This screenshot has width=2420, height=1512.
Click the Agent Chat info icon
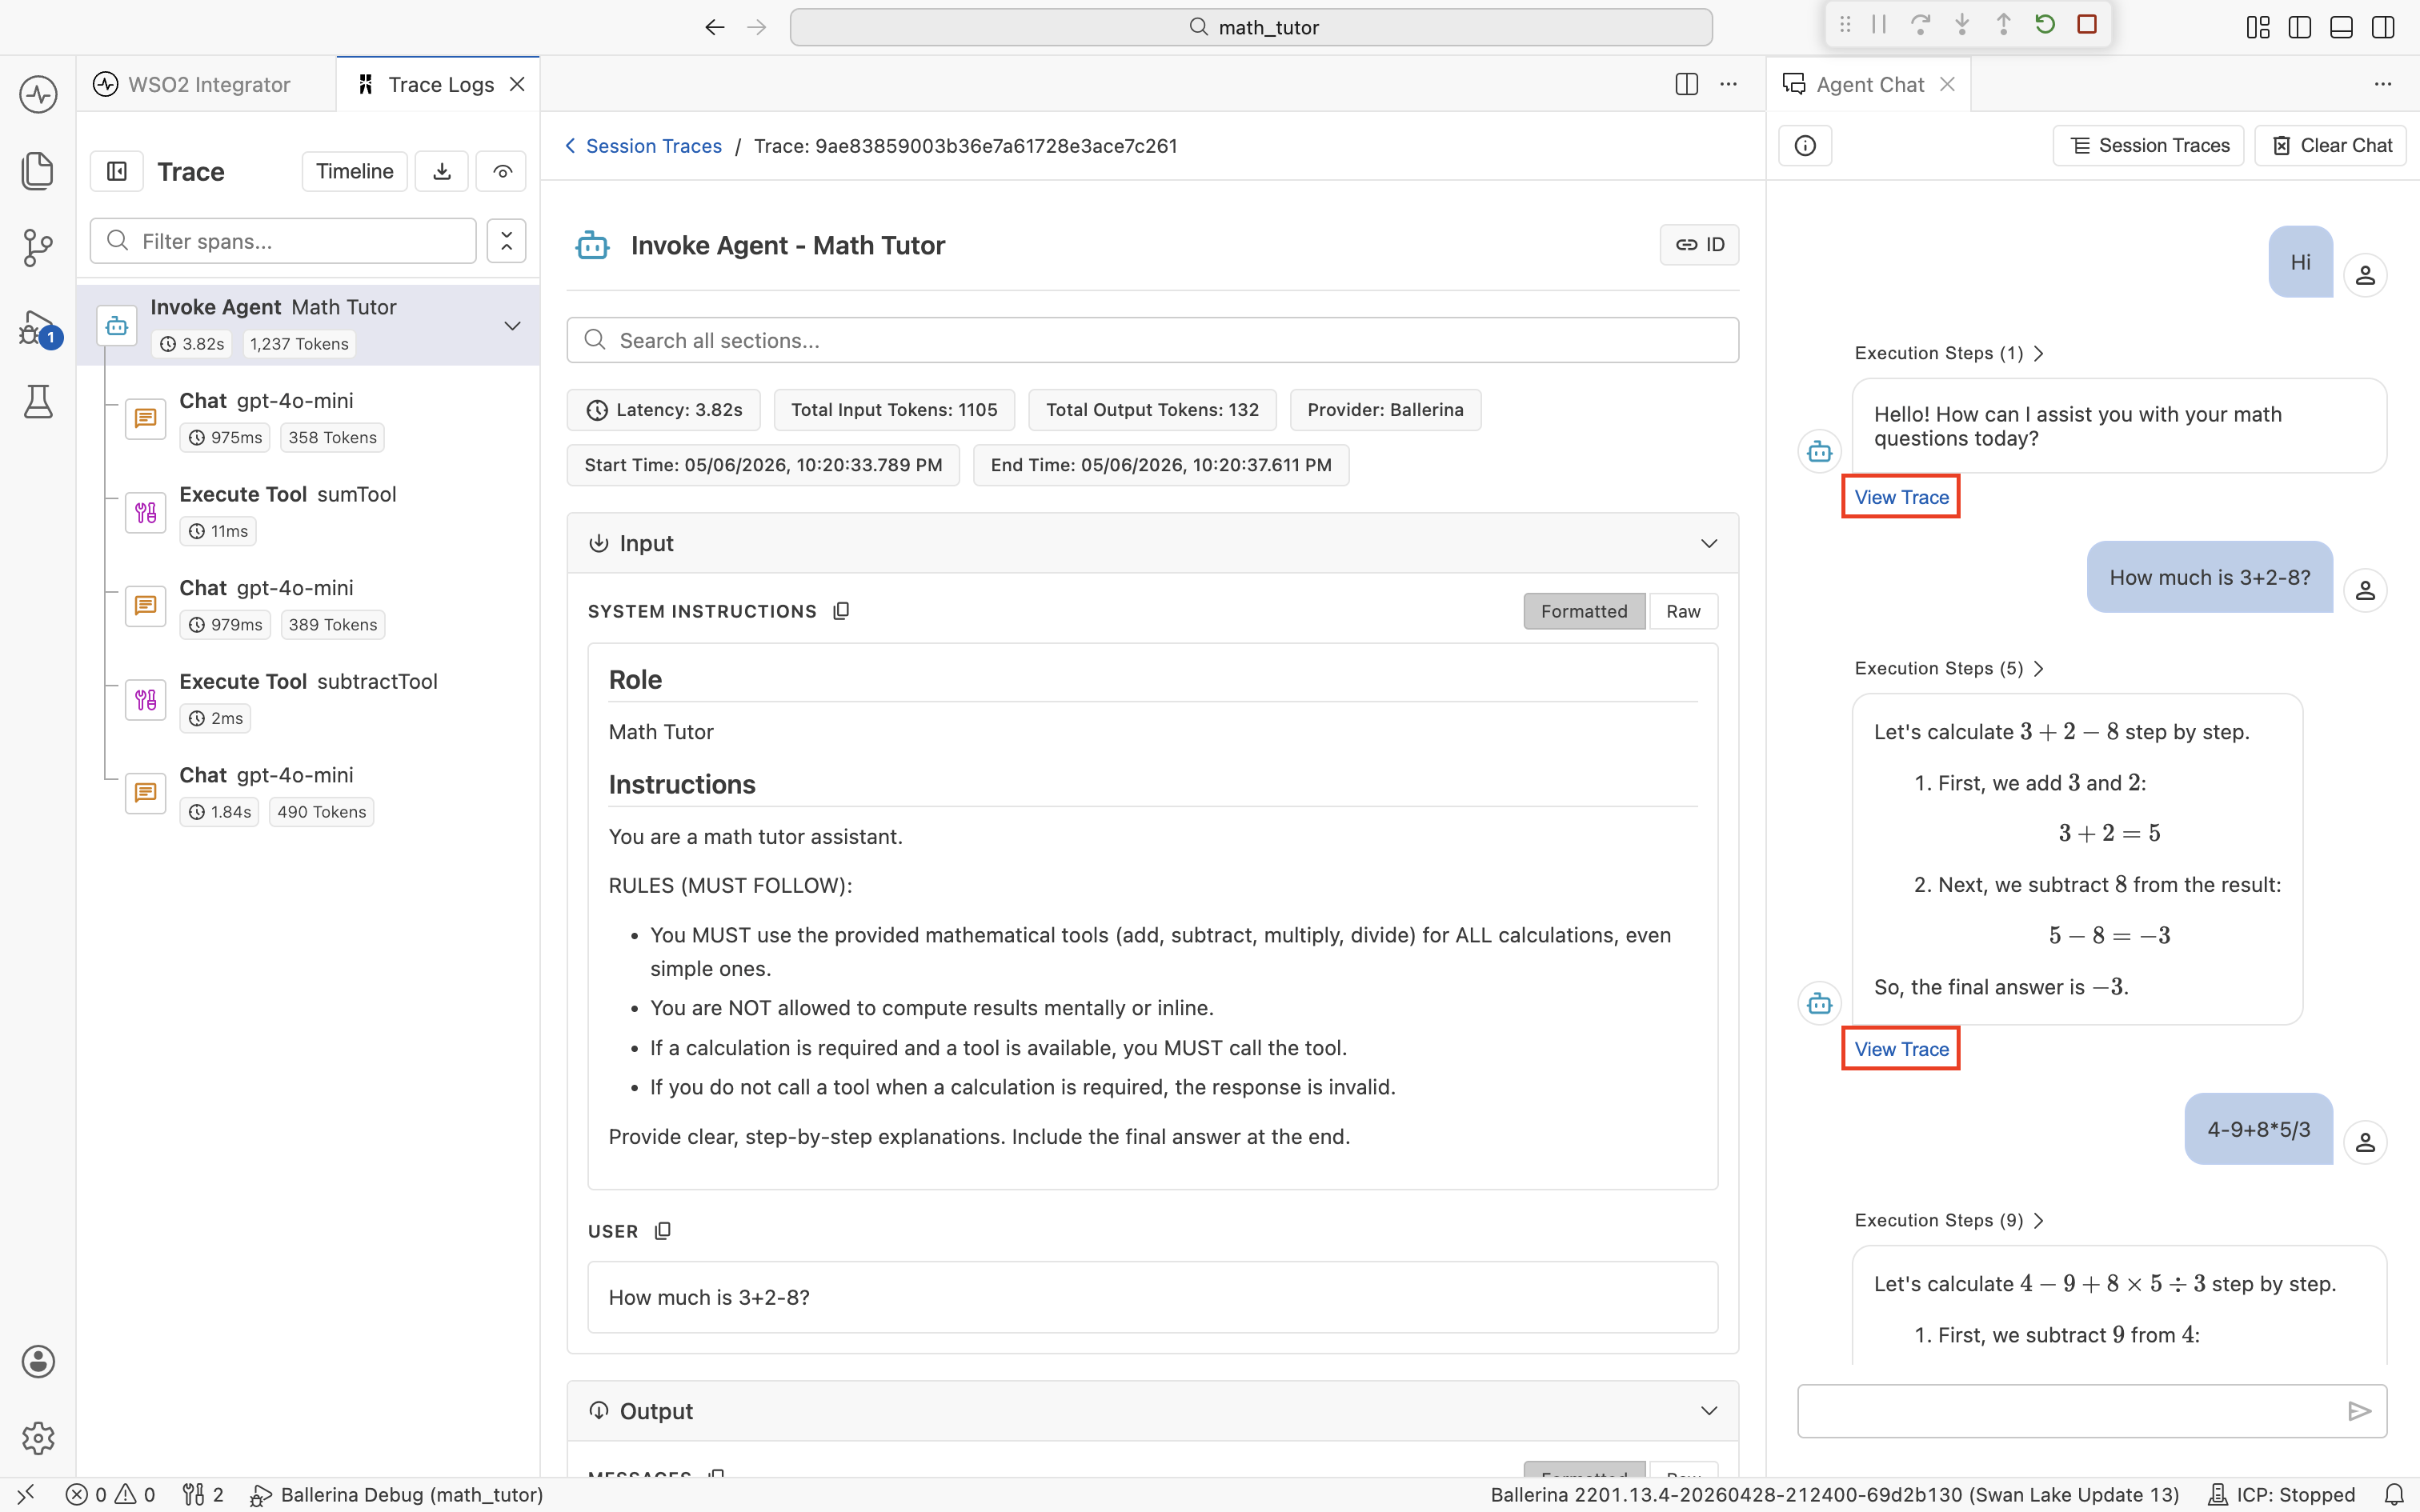(x=1805, y=146)
